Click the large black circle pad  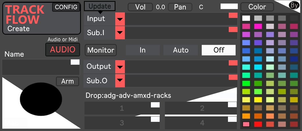pos(41,99)
